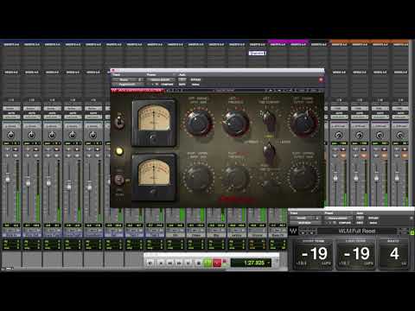Click the Waves logo in the WLM window
415x311 pixels.
point(293,231)
